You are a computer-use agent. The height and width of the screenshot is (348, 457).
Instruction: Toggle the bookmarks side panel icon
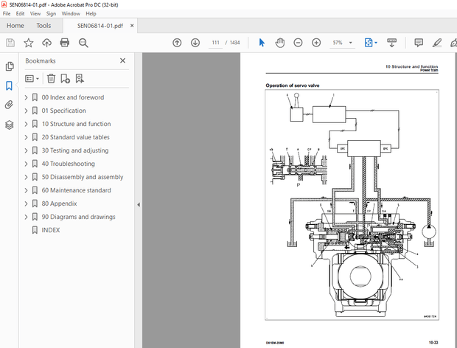pos(9,86)
